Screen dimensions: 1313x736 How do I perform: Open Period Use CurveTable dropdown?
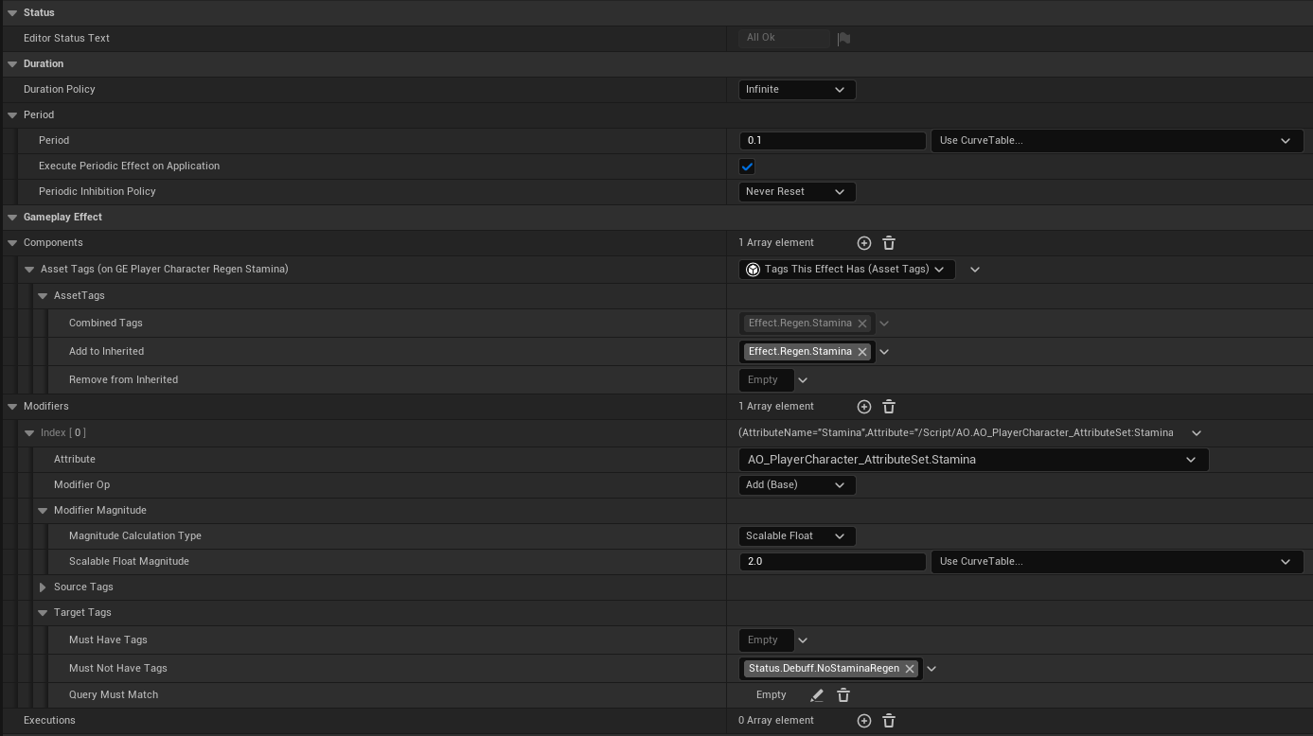(1117, 141)
